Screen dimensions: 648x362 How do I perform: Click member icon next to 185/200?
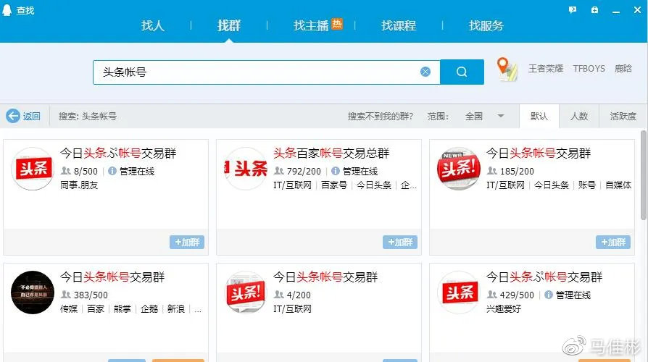491,170
